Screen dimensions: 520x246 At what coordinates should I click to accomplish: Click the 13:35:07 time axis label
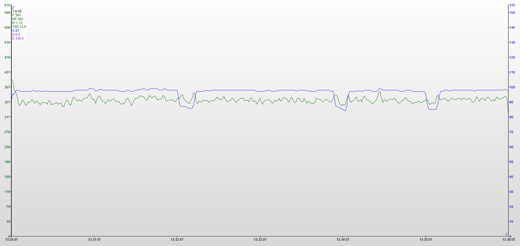click(426, 240)
